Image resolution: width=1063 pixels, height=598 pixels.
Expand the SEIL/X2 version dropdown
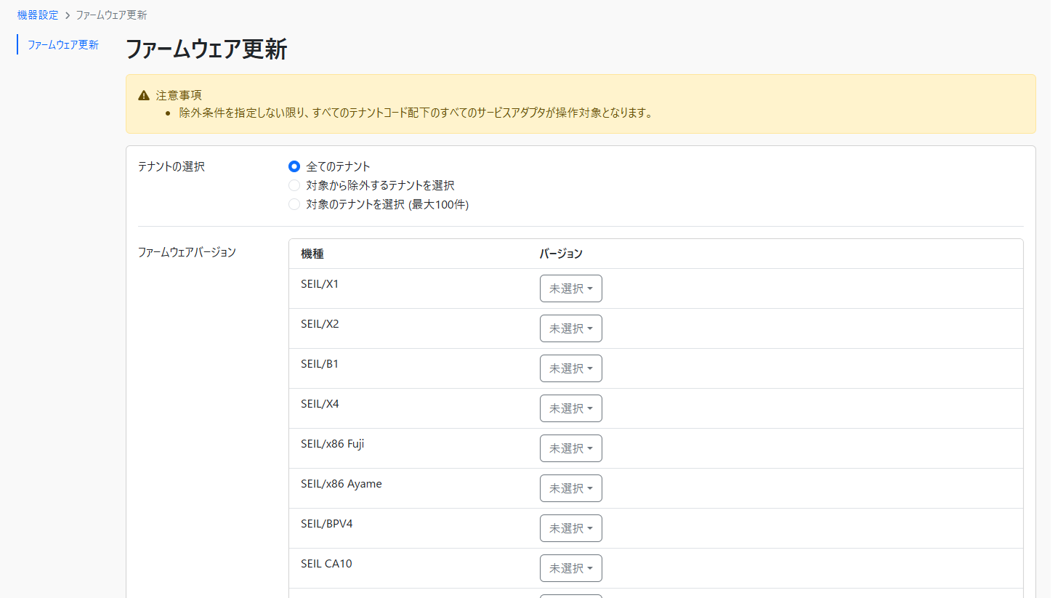click(x=570, y=328)
